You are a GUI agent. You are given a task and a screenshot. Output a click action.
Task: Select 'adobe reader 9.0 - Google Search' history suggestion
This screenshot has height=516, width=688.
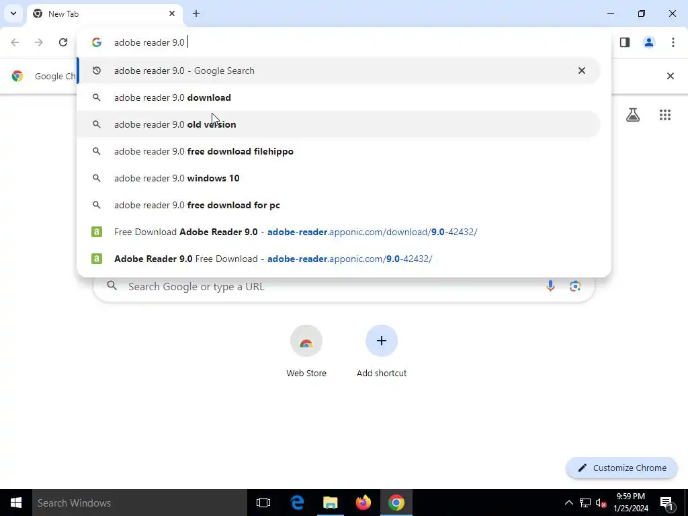[x=339, y=71]
